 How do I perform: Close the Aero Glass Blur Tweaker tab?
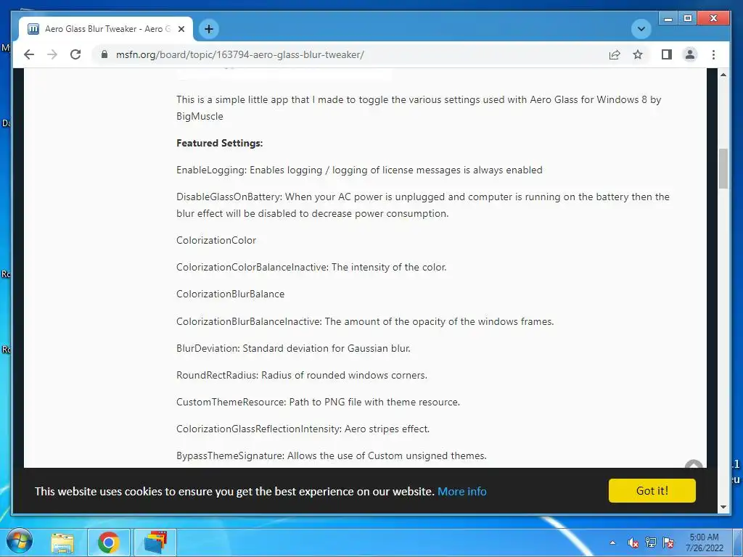[x=181, y=29]
